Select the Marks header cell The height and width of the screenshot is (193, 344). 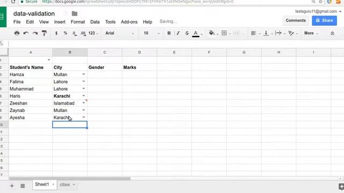point(140,67)
